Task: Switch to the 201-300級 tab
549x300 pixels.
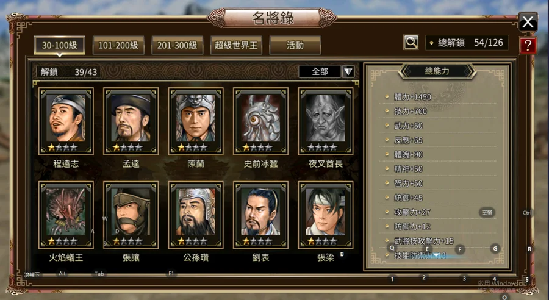Action: pos(177,45)
